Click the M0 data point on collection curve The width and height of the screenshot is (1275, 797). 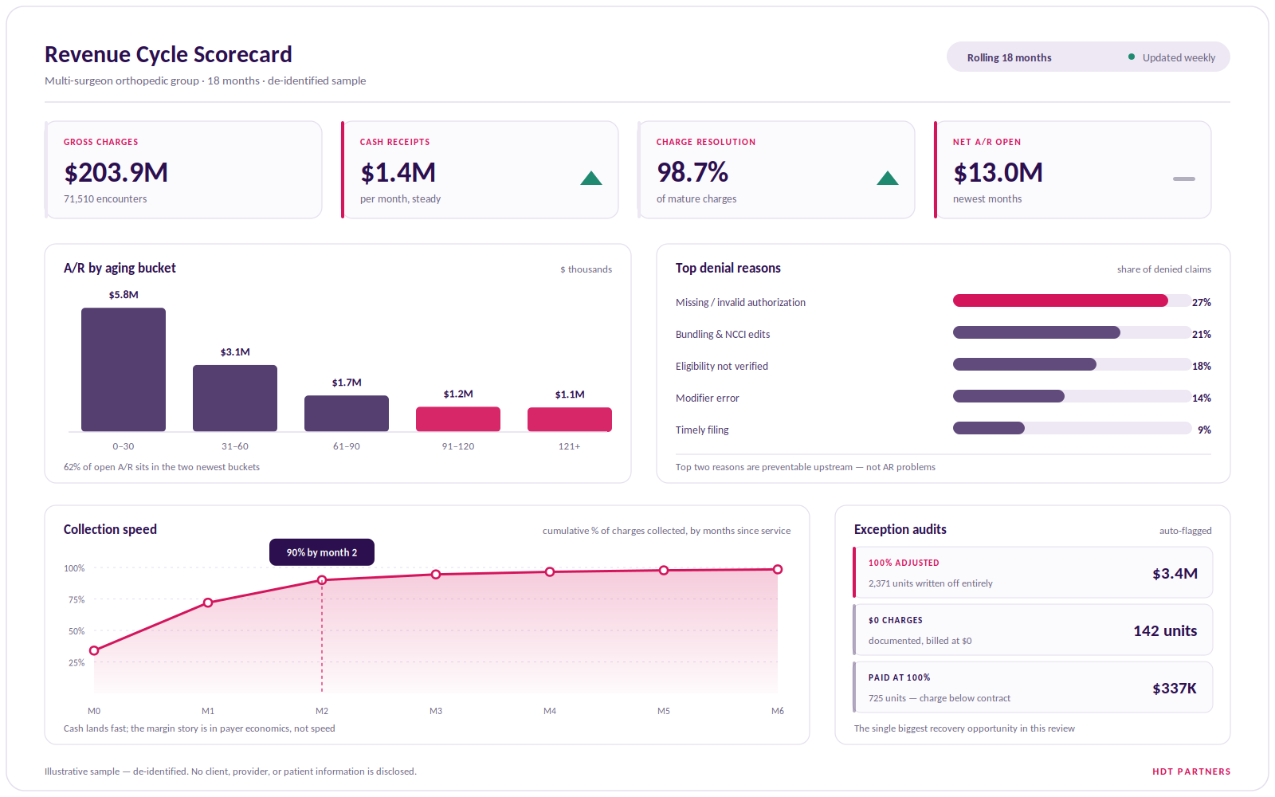click(94, 650)
